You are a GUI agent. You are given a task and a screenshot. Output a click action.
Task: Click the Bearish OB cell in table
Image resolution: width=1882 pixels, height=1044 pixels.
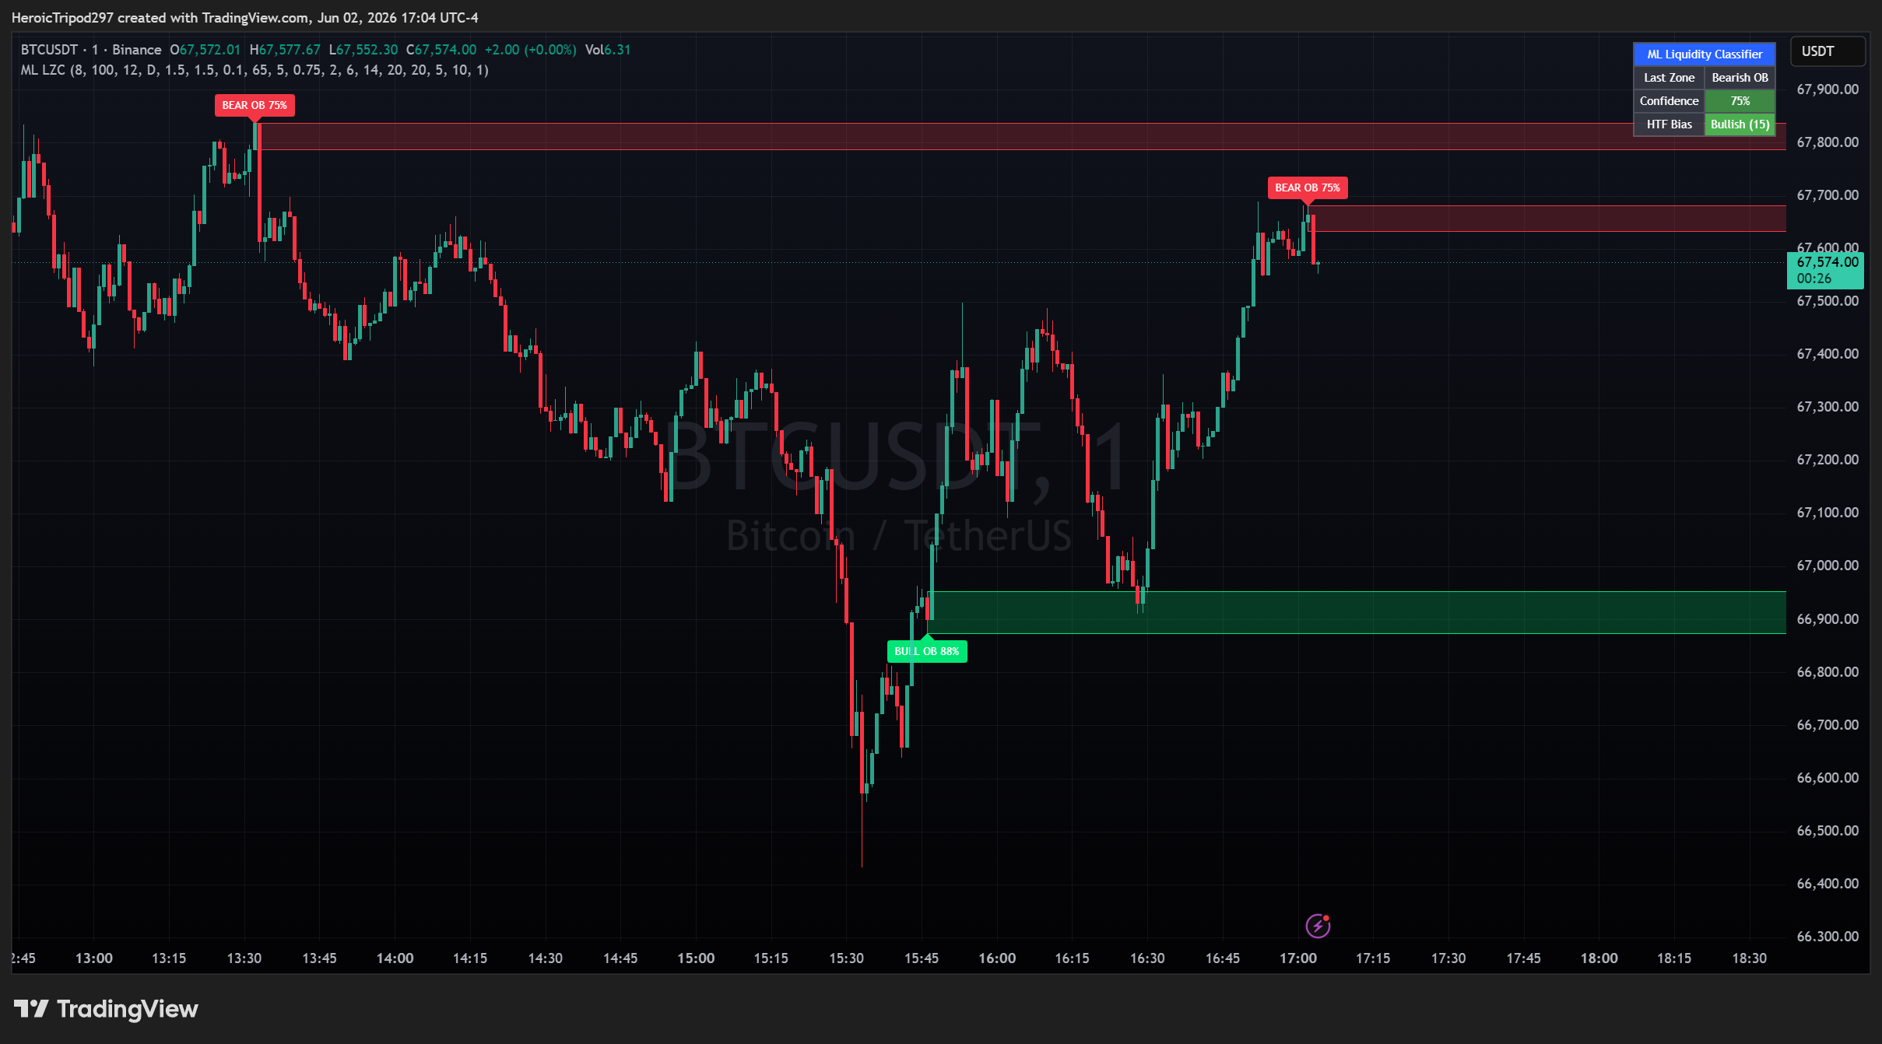point(1740,78)
